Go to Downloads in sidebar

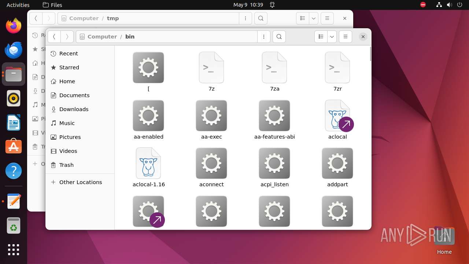80,109
